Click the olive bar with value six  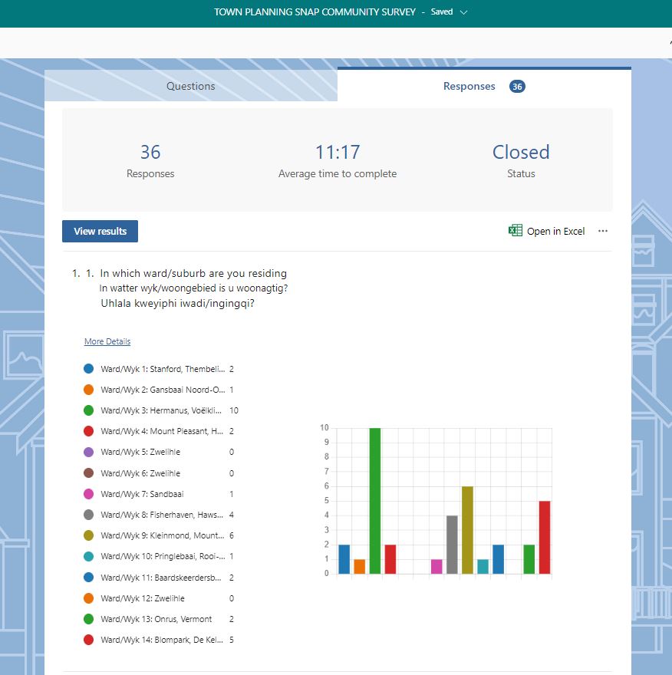point(467,531)
